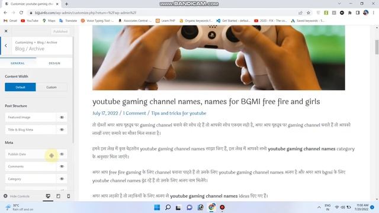Share this page icon in address bar

300,13
